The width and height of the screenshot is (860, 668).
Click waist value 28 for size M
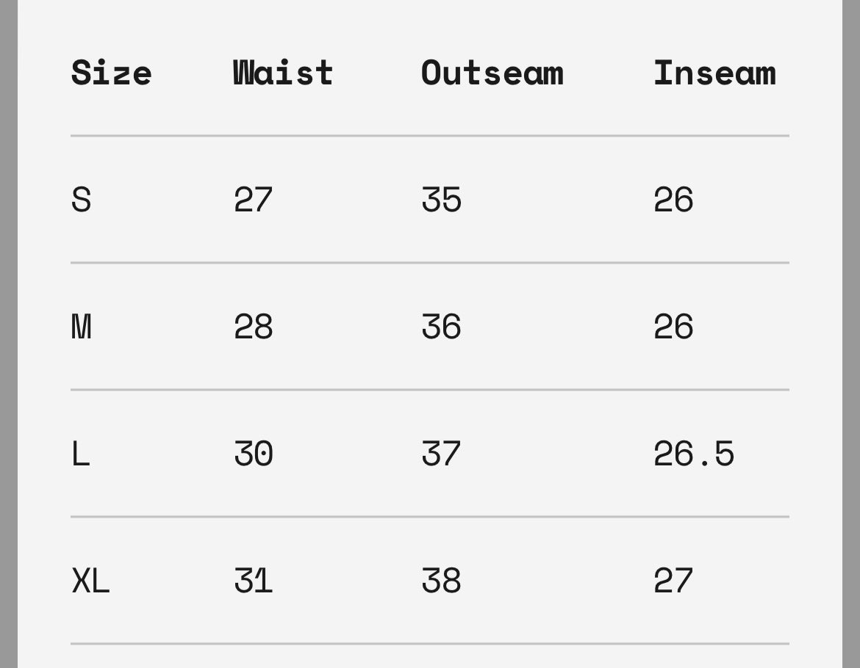click(x=253, y=327)
